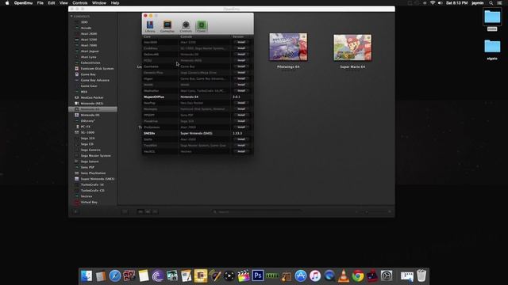Viewport: 508px width, 285px height.
Task: Select Game Boy Advance in the sidebar
Action: 95,80
